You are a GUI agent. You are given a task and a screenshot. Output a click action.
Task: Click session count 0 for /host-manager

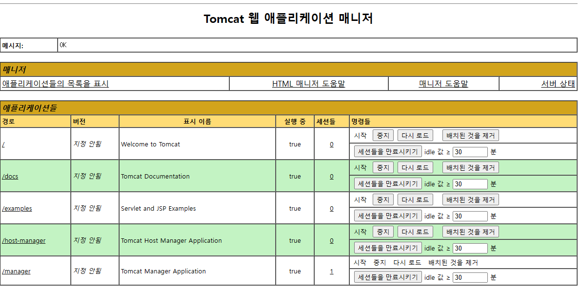[x=331, y=241]
